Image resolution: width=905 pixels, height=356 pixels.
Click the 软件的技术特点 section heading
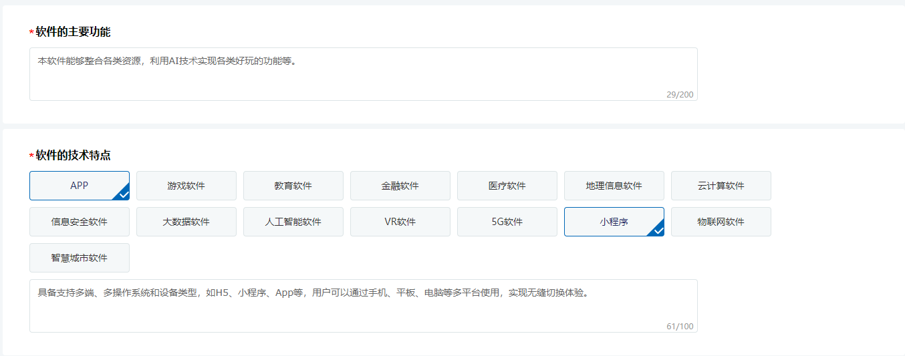(x=73, y=156)
